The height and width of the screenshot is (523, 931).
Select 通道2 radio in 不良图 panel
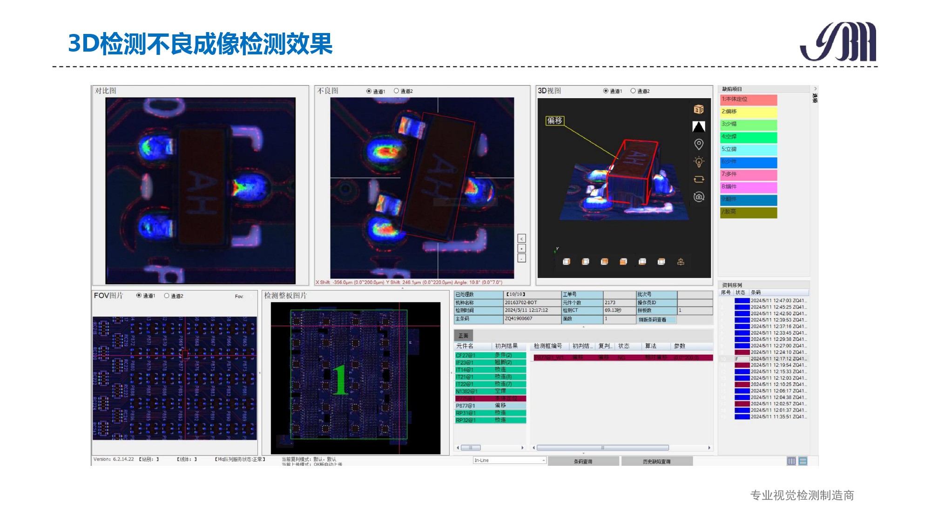click(397, 91)
